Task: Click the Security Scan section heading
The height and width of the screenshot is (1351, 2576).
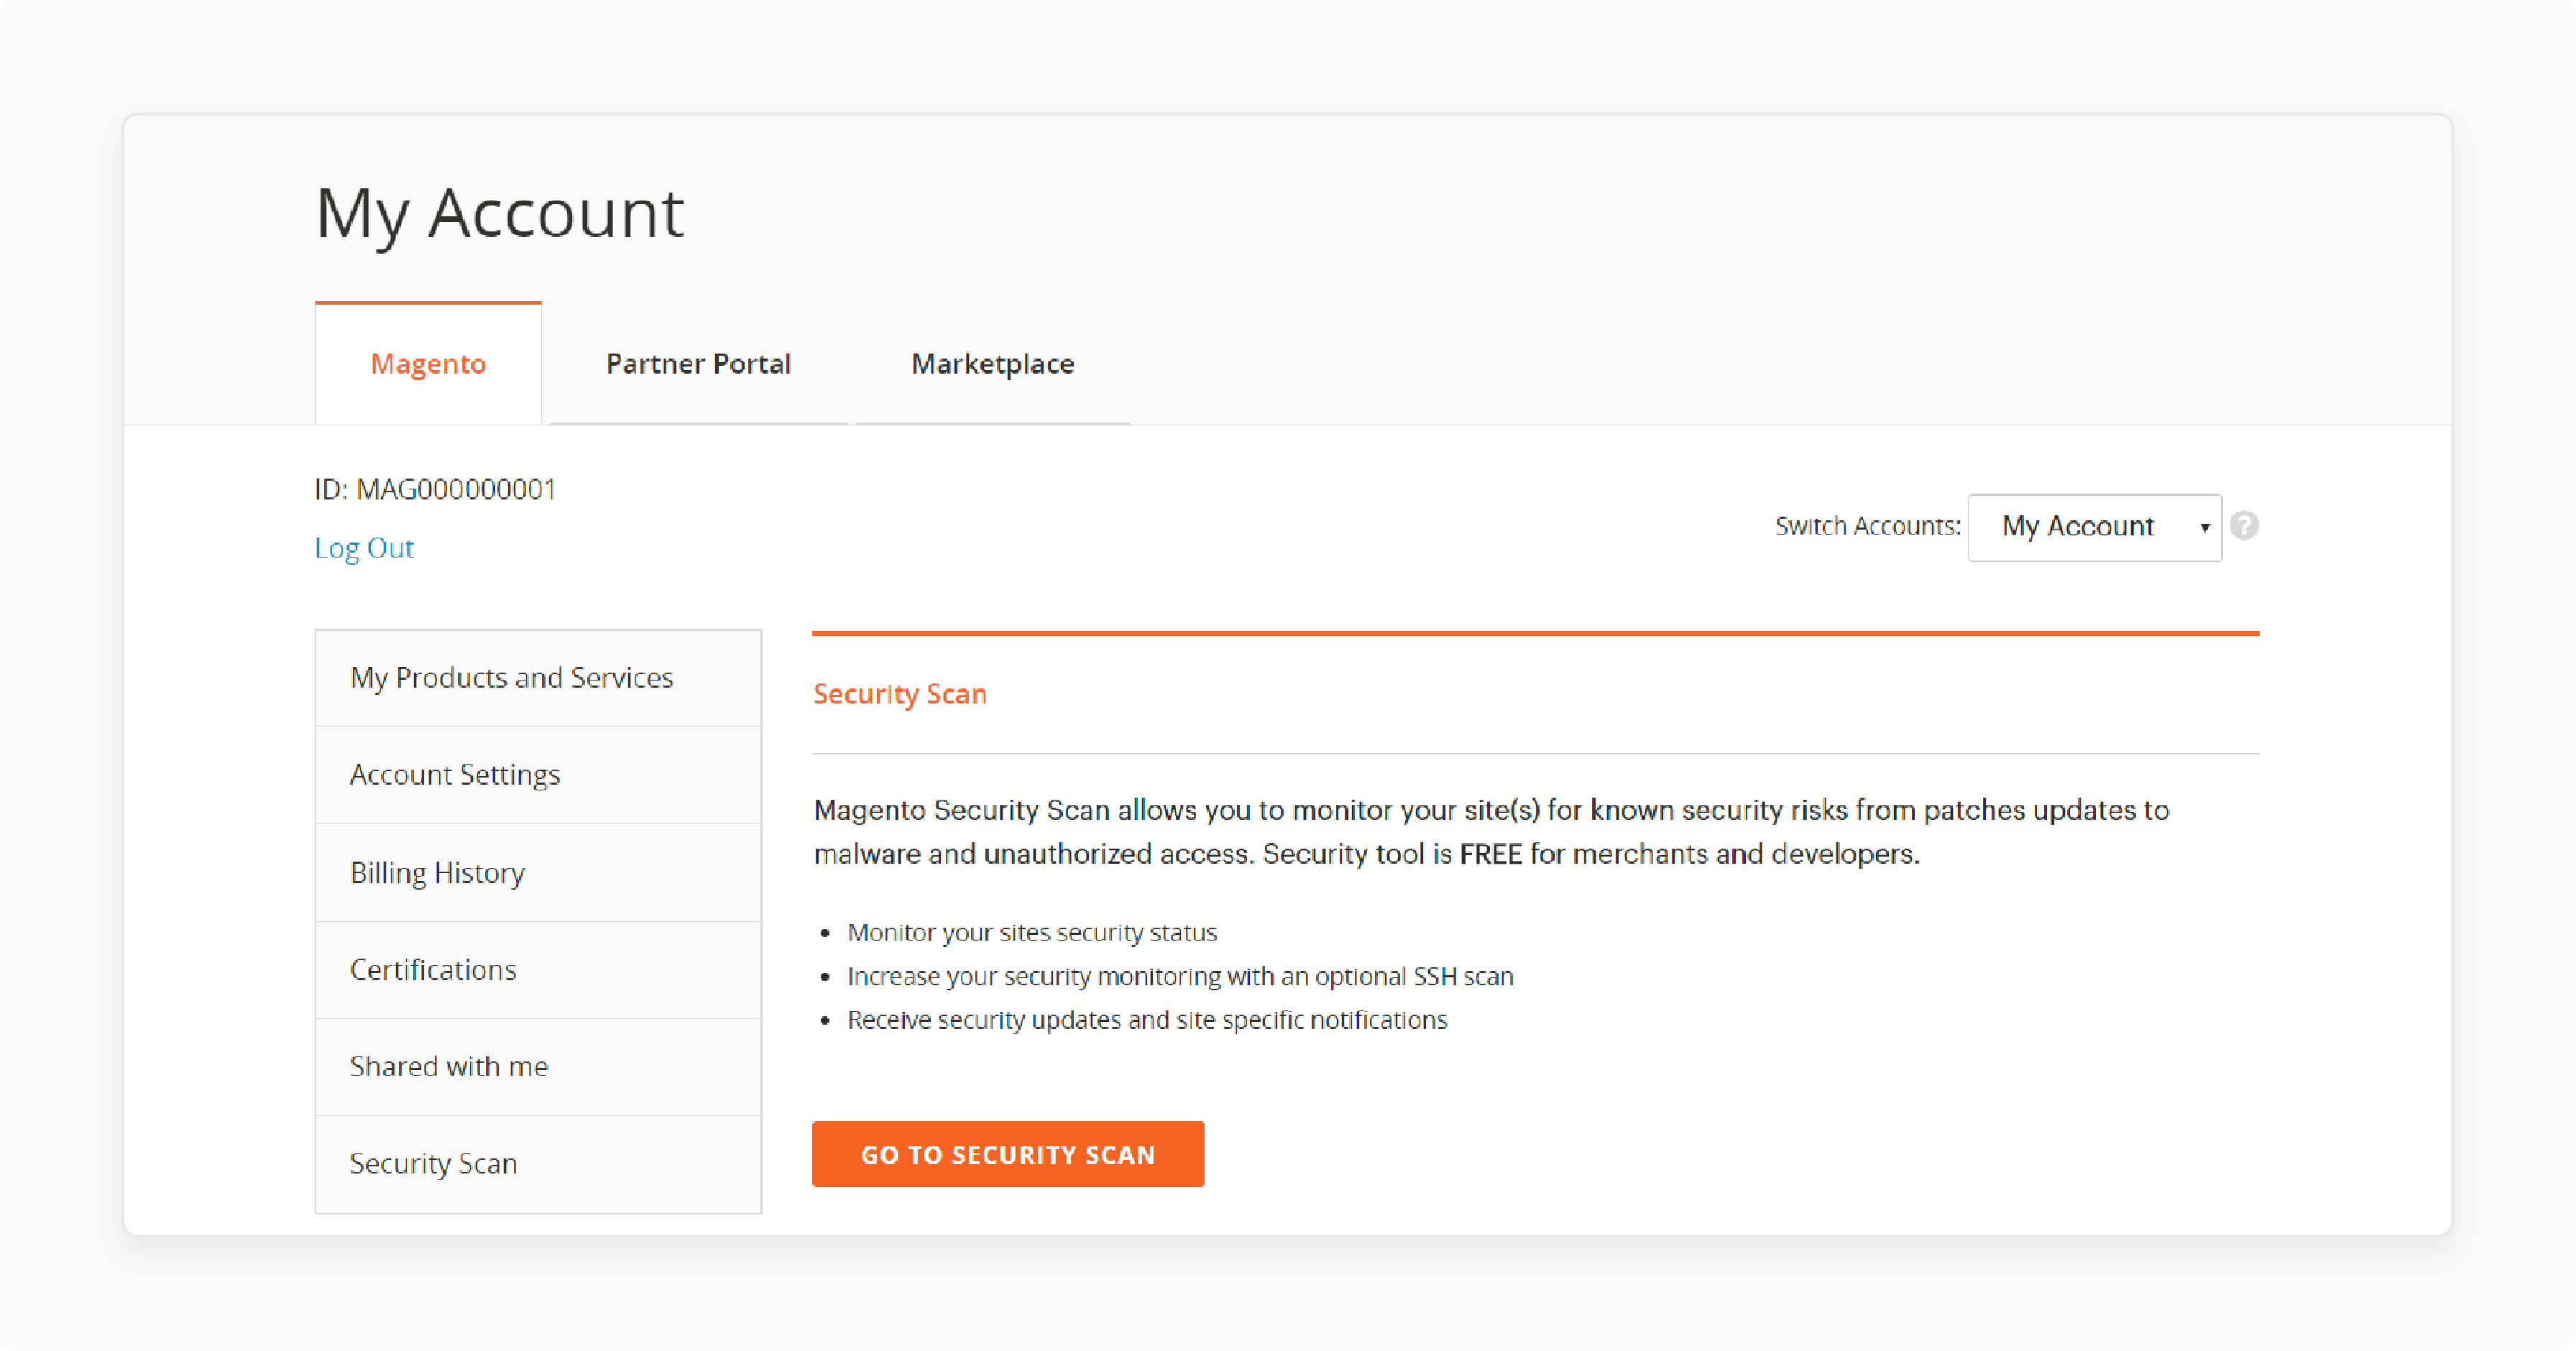Action: click(900, 694)
